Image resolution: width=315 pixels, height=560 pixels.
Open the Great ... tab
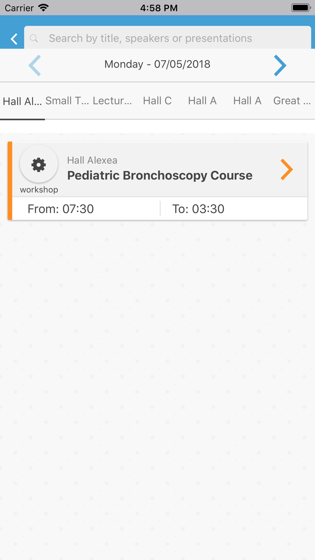click(x=292, y=101)
